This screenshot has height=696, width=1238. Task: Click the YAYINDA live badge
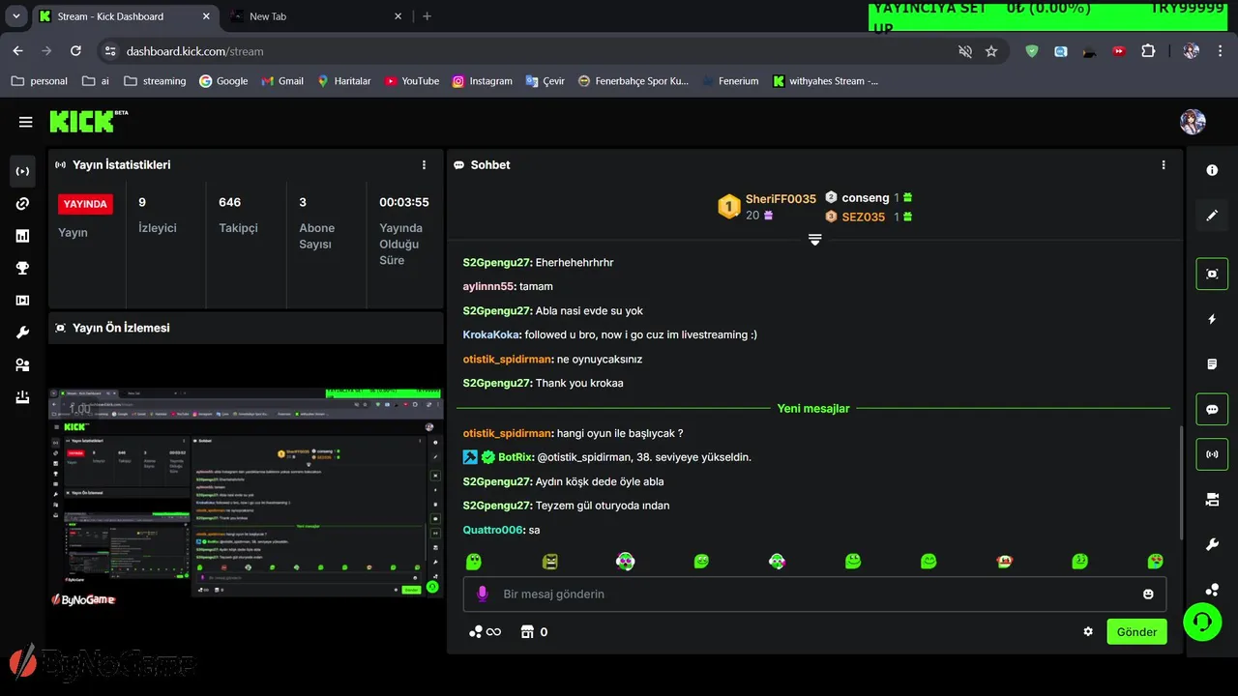[x=85, y=204]
